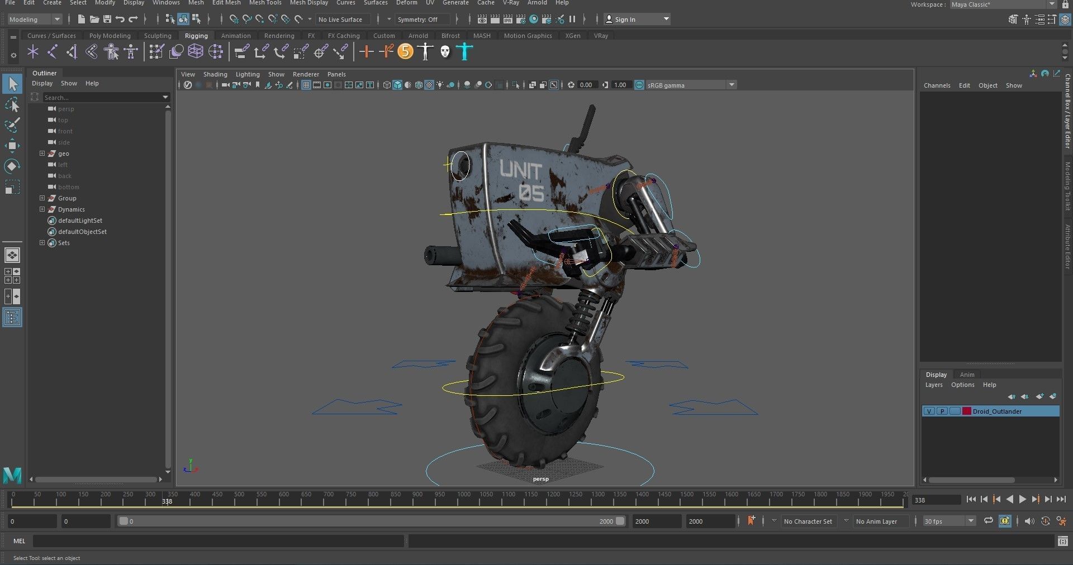Expand the Sets node in Outliner
This screenshot has height=565, width=1073.
tap(42, 242)
